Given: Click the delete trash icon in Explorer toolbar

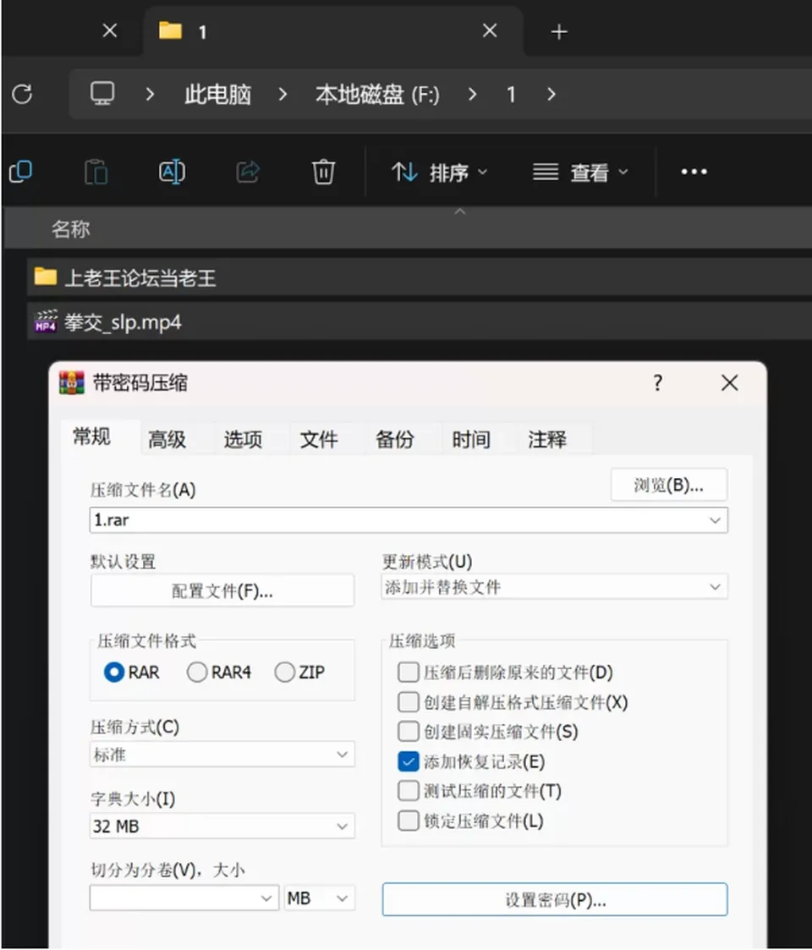Looking at the screenshot, I should click(324, 172).
